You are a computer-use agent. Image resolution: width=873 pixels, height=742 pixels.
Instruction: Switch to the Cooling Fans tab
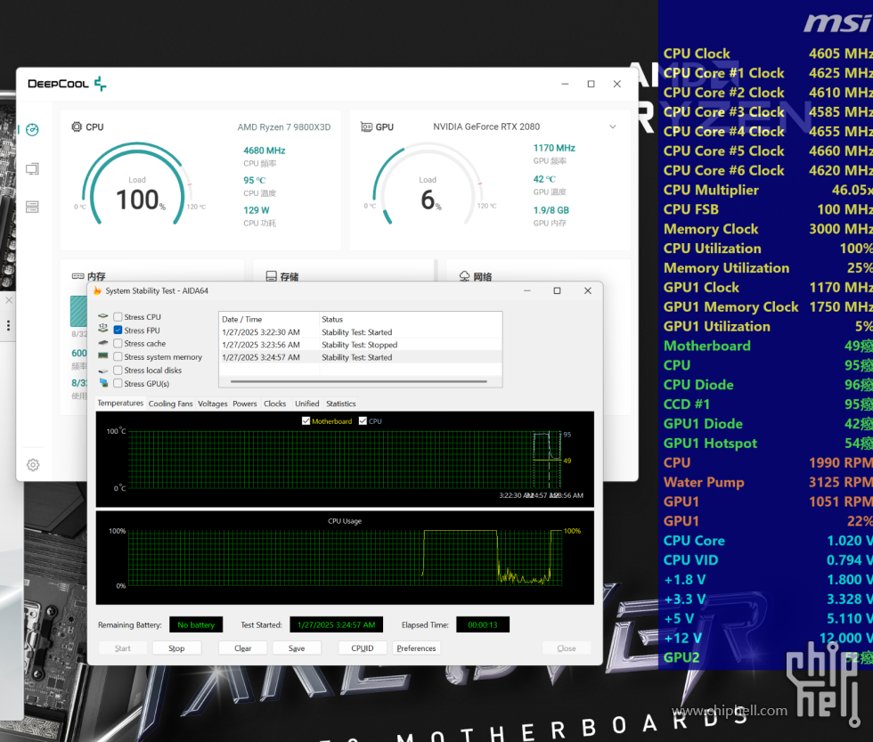[x=170, y=404]
